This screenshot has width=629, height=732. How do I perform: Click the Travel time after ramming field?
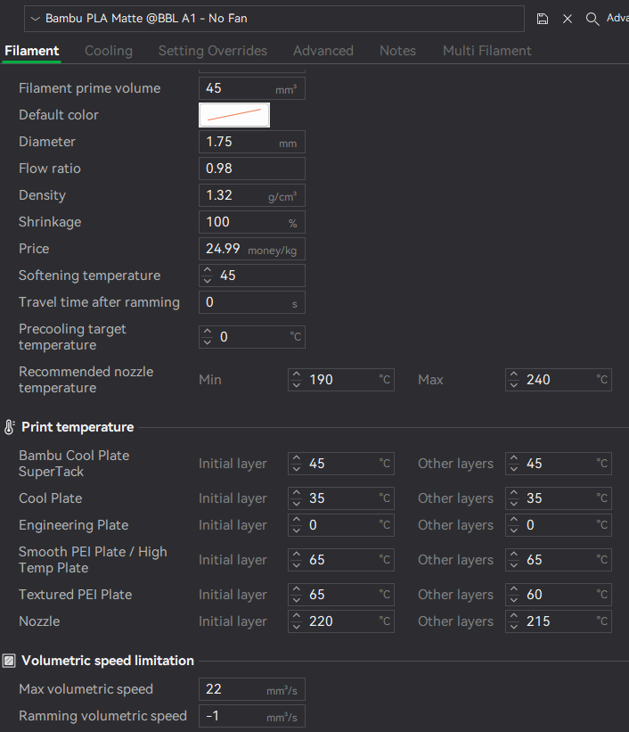(x=252, y=302)
